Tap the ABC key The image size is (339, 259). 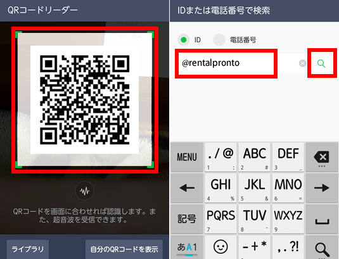(x=255, y=157)
